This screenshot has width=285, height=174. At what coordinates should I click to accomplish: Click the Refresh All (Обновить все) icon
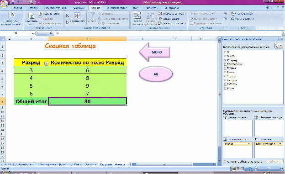click(31, 16)
